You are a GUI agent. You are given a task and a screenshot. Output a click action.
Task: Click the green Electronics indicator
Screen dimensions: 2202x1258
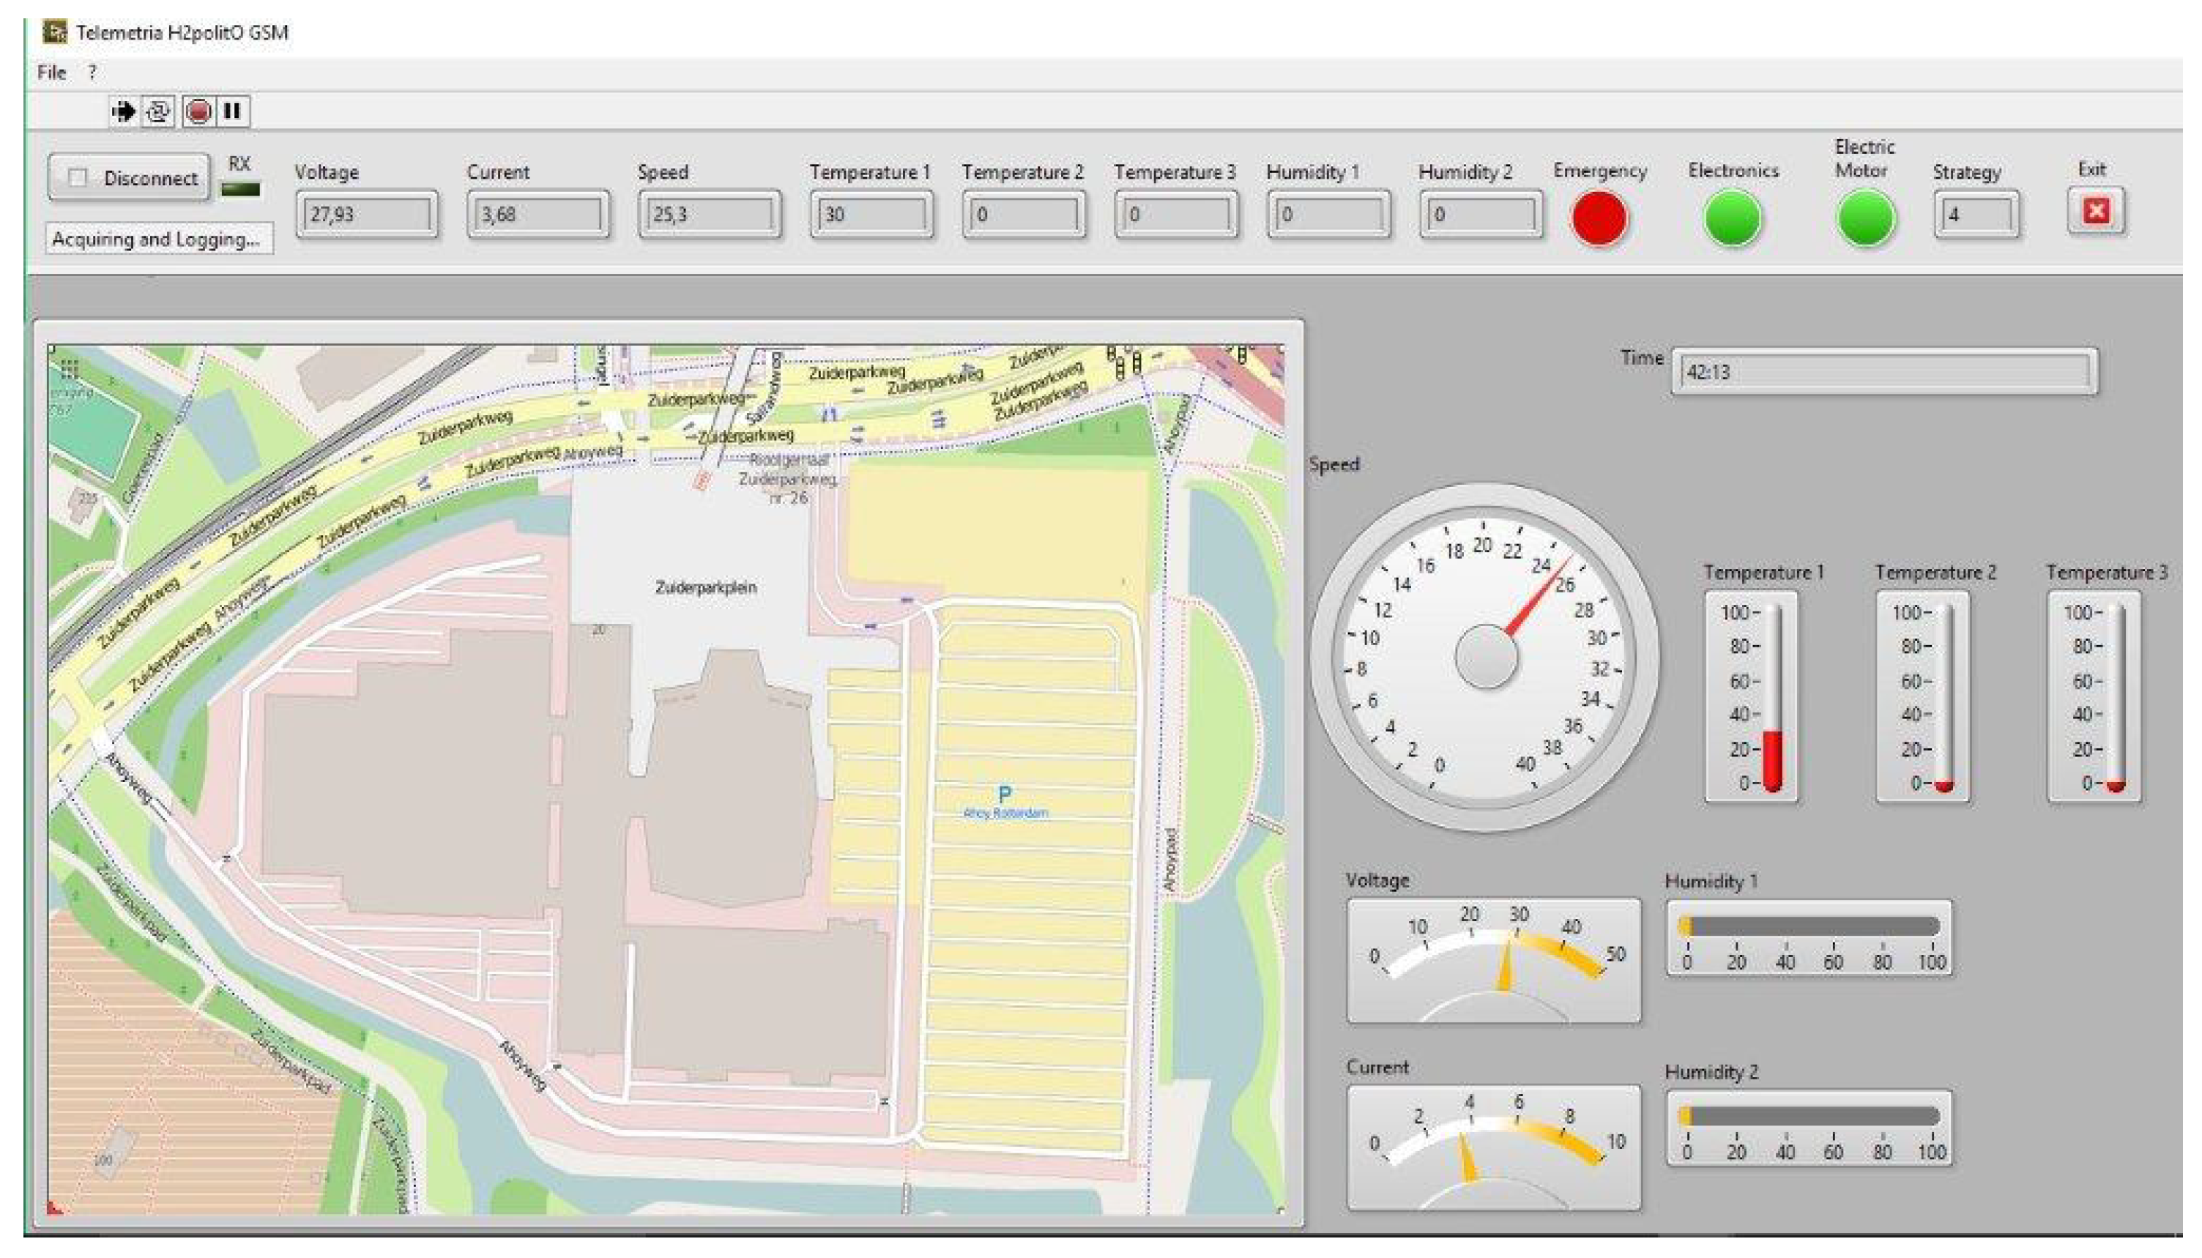(x=1732, y=217)
